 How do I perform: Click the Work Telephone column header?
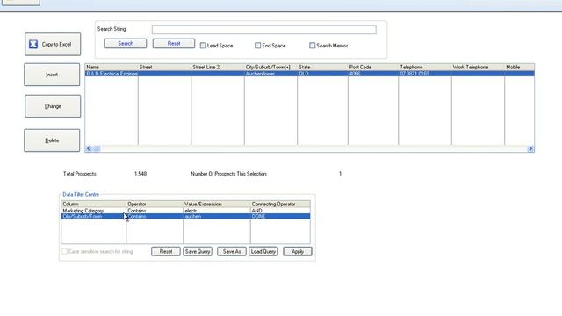(478, 67)
